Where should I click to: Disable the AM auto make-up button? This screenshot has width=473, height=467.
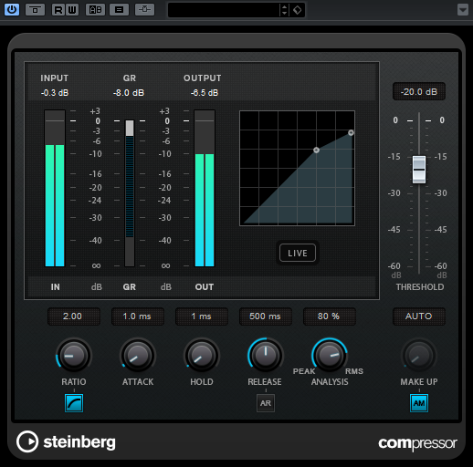click(419, 403)
